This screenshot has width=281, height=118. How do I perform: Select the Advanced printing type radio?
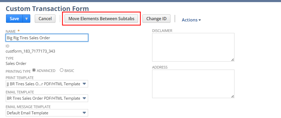tap(34, 70)
